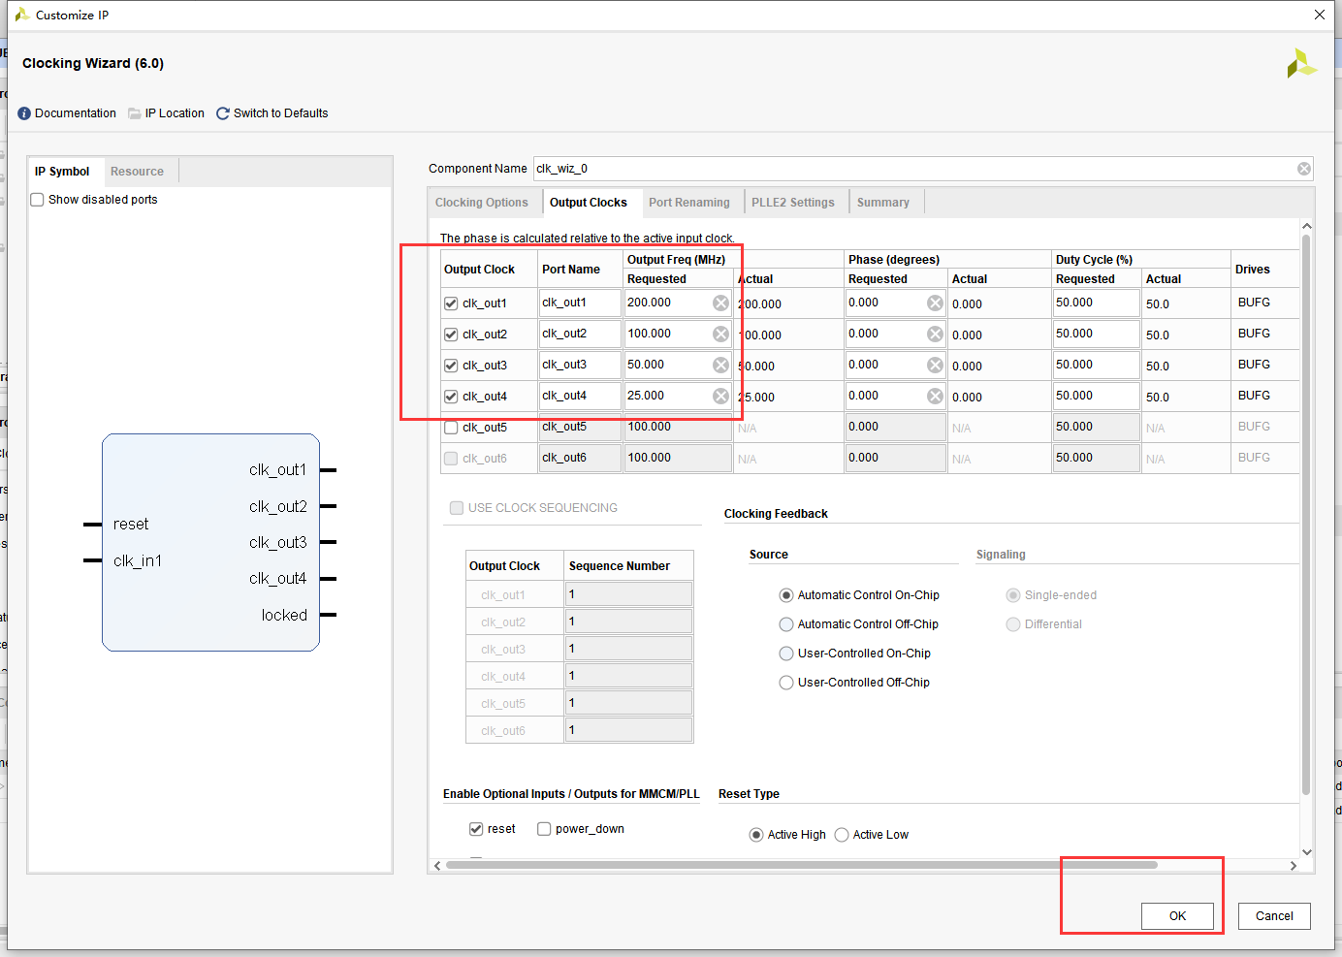Click Switch to Defaults
The height and width of the screenshot is (957, 1342).
281,113
